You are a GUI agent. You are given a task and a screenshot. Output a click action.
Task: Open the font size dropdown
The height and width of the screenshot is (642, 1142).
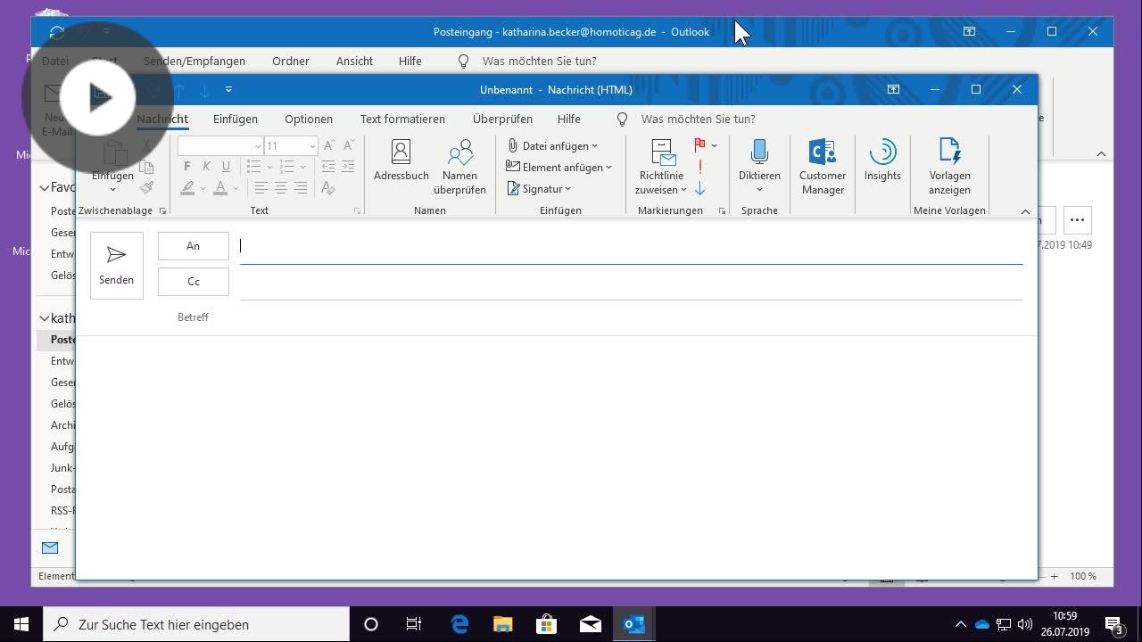pyautogui.click(x=311, y=145)
